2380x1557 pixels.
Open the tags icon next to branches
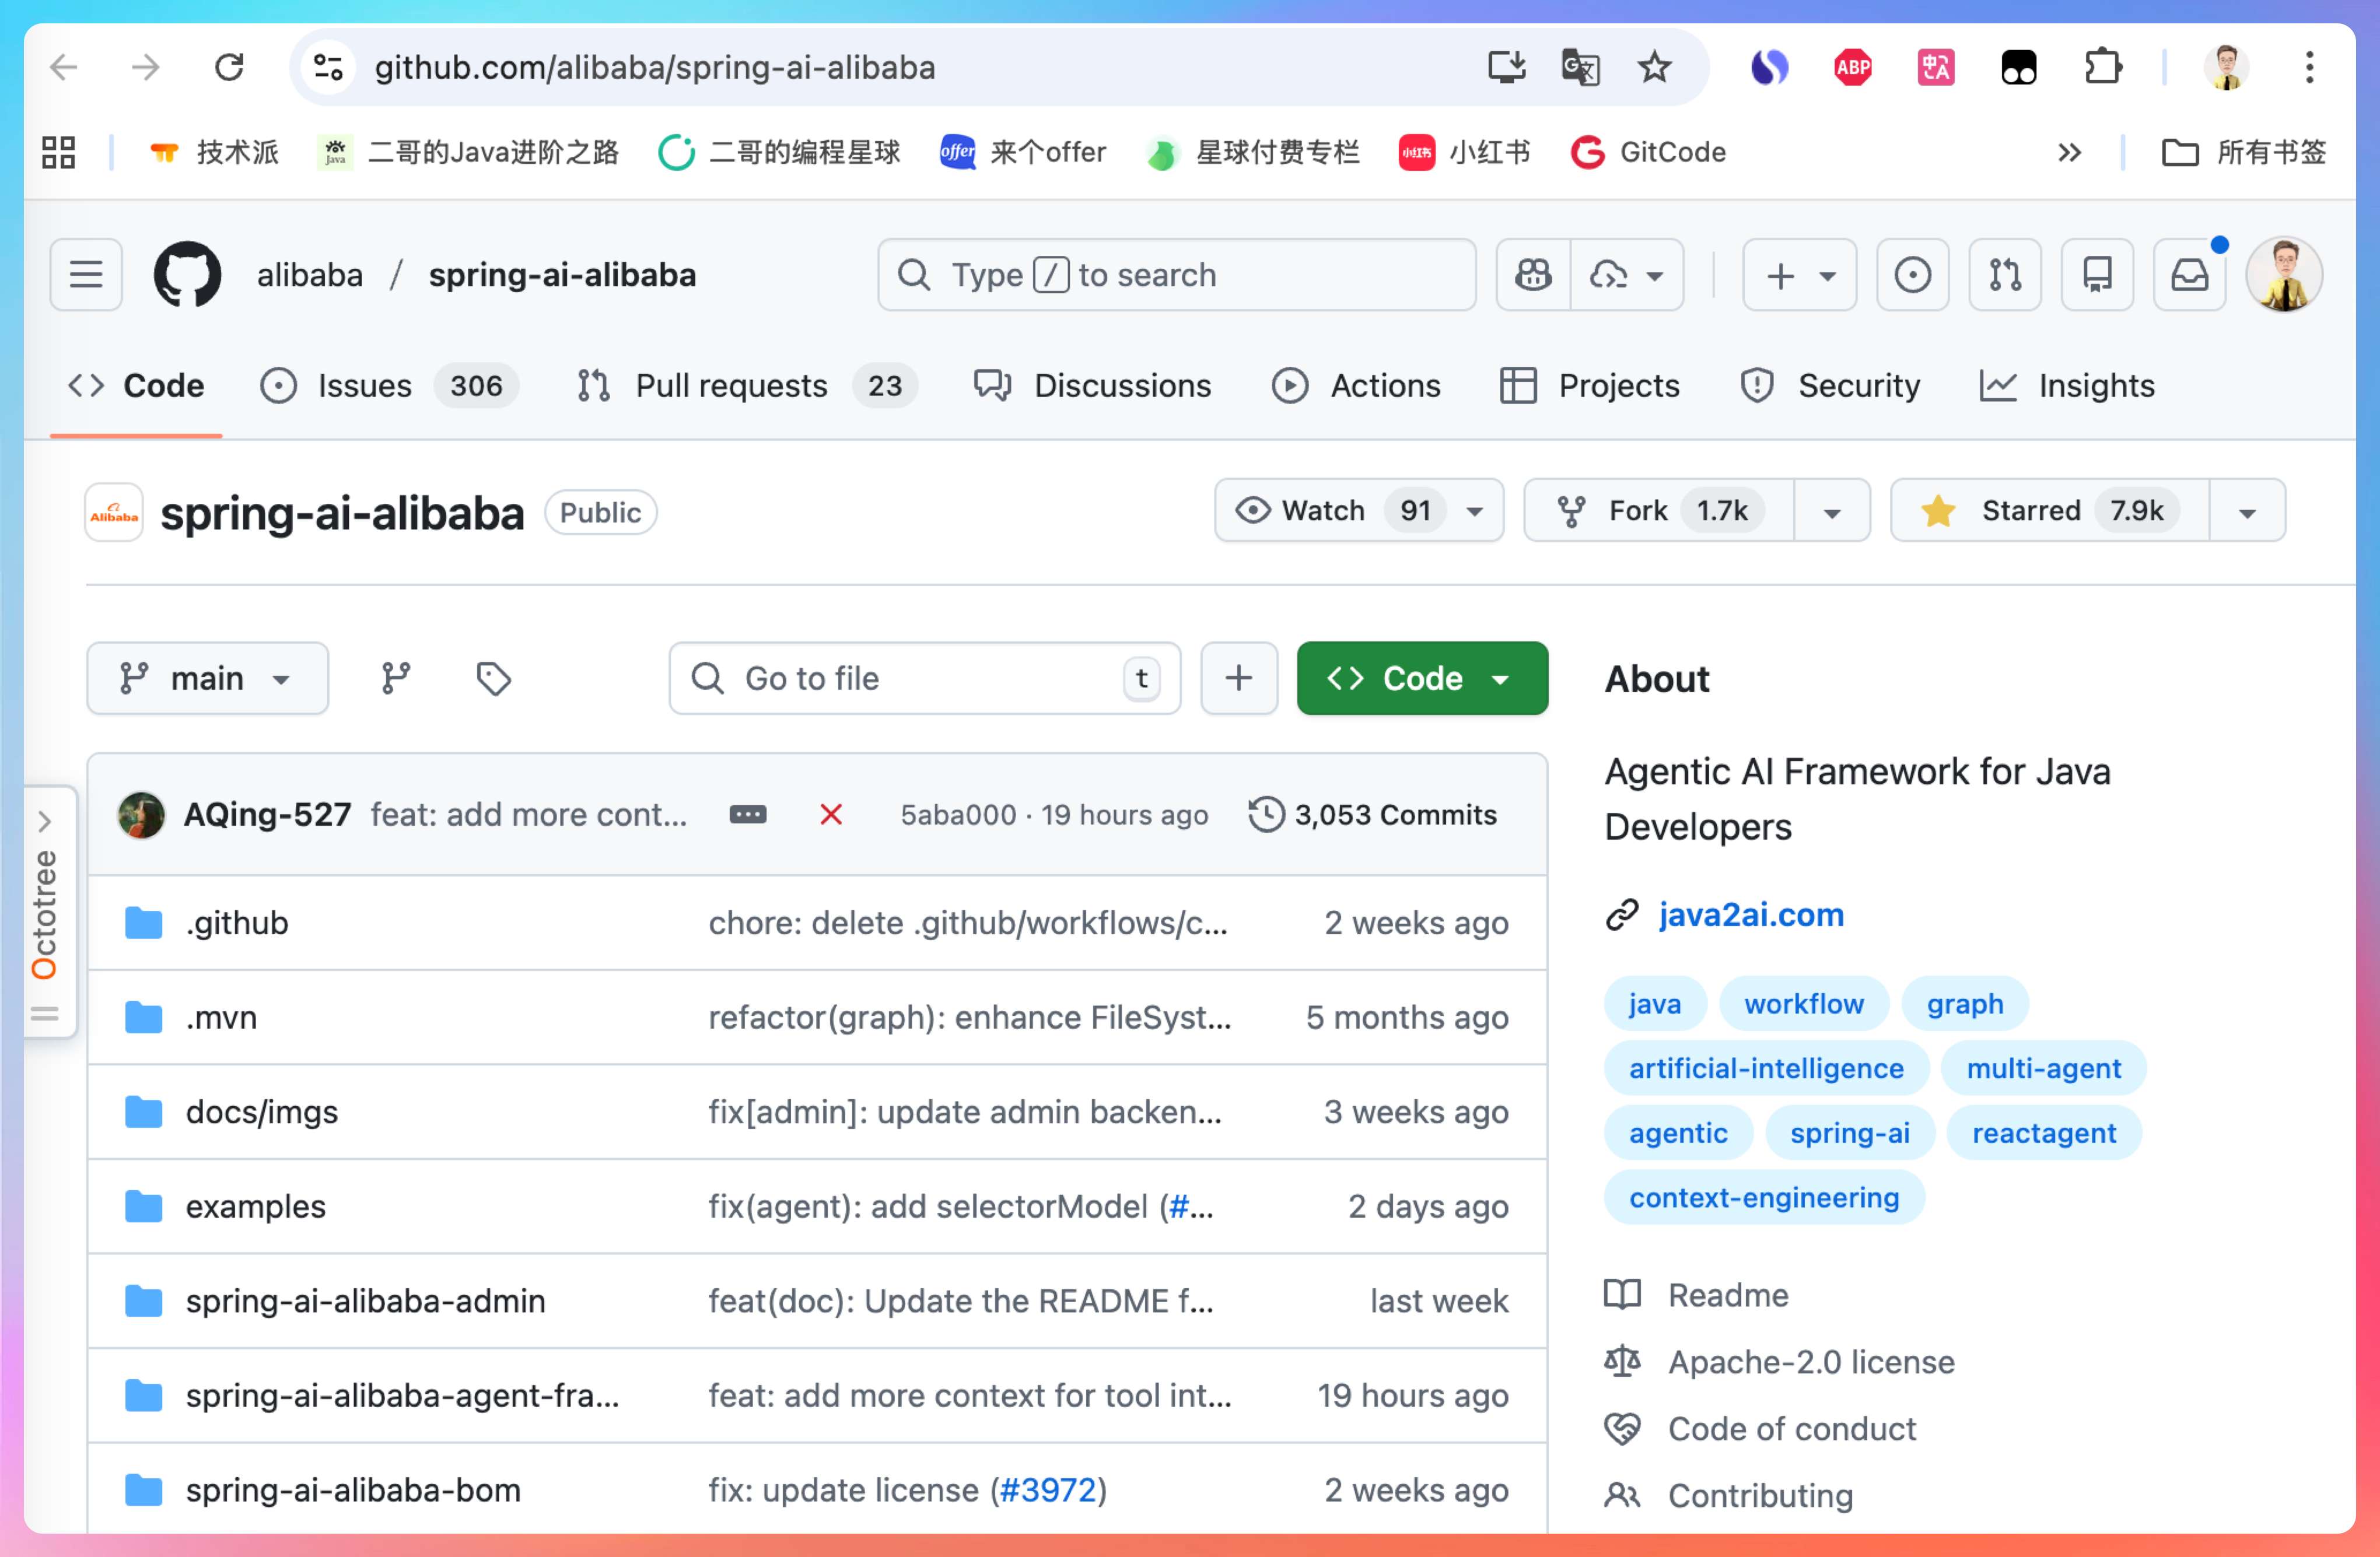pyautogui.click(x=494, y=679)
